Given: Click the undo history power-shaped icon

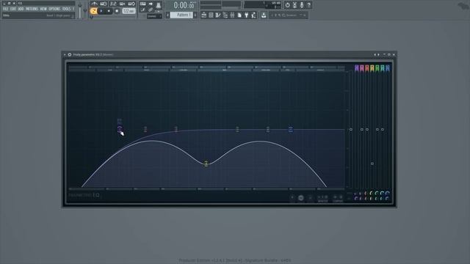Looking at the screenshot, I should pyautogui.click(x=287, y=5).
